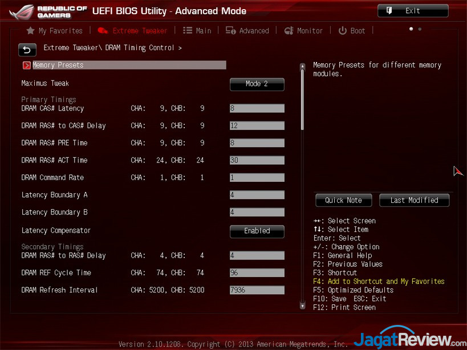Toggle the Latency Compensator Enabled option

[257, 231]
